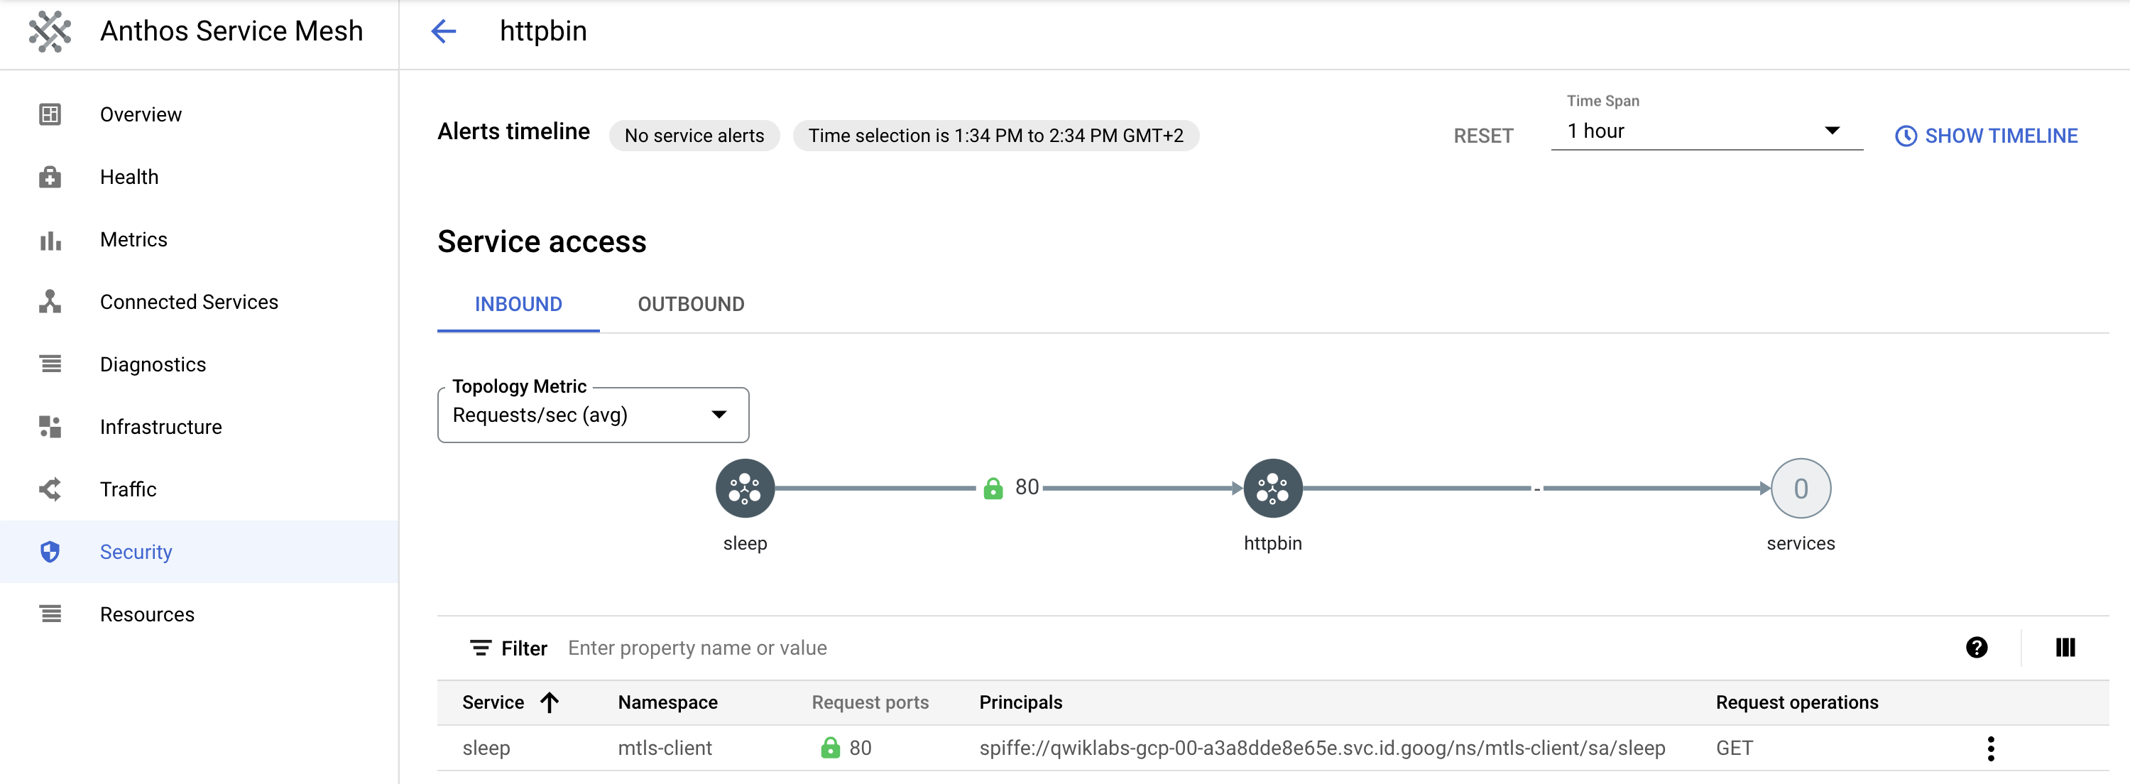Open the Health page
Image resolution: width=2130 pixels, height=784 pixels.
[199, 177]
